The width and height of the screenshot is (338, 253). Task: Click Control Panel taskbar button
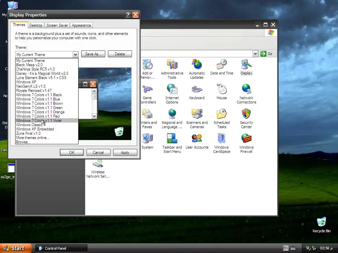tap(61, 248)
